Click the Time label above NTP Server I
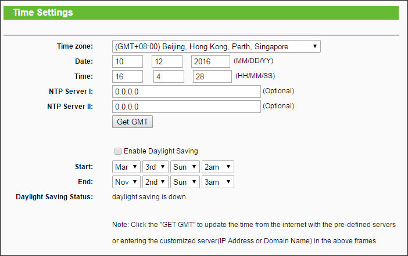 (84, 76)
